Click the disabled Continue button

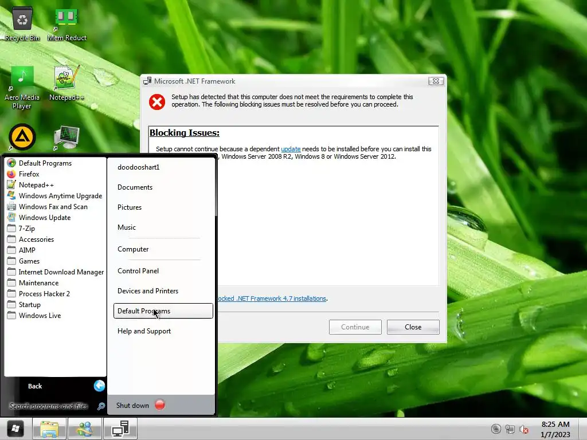pos(355,327)
